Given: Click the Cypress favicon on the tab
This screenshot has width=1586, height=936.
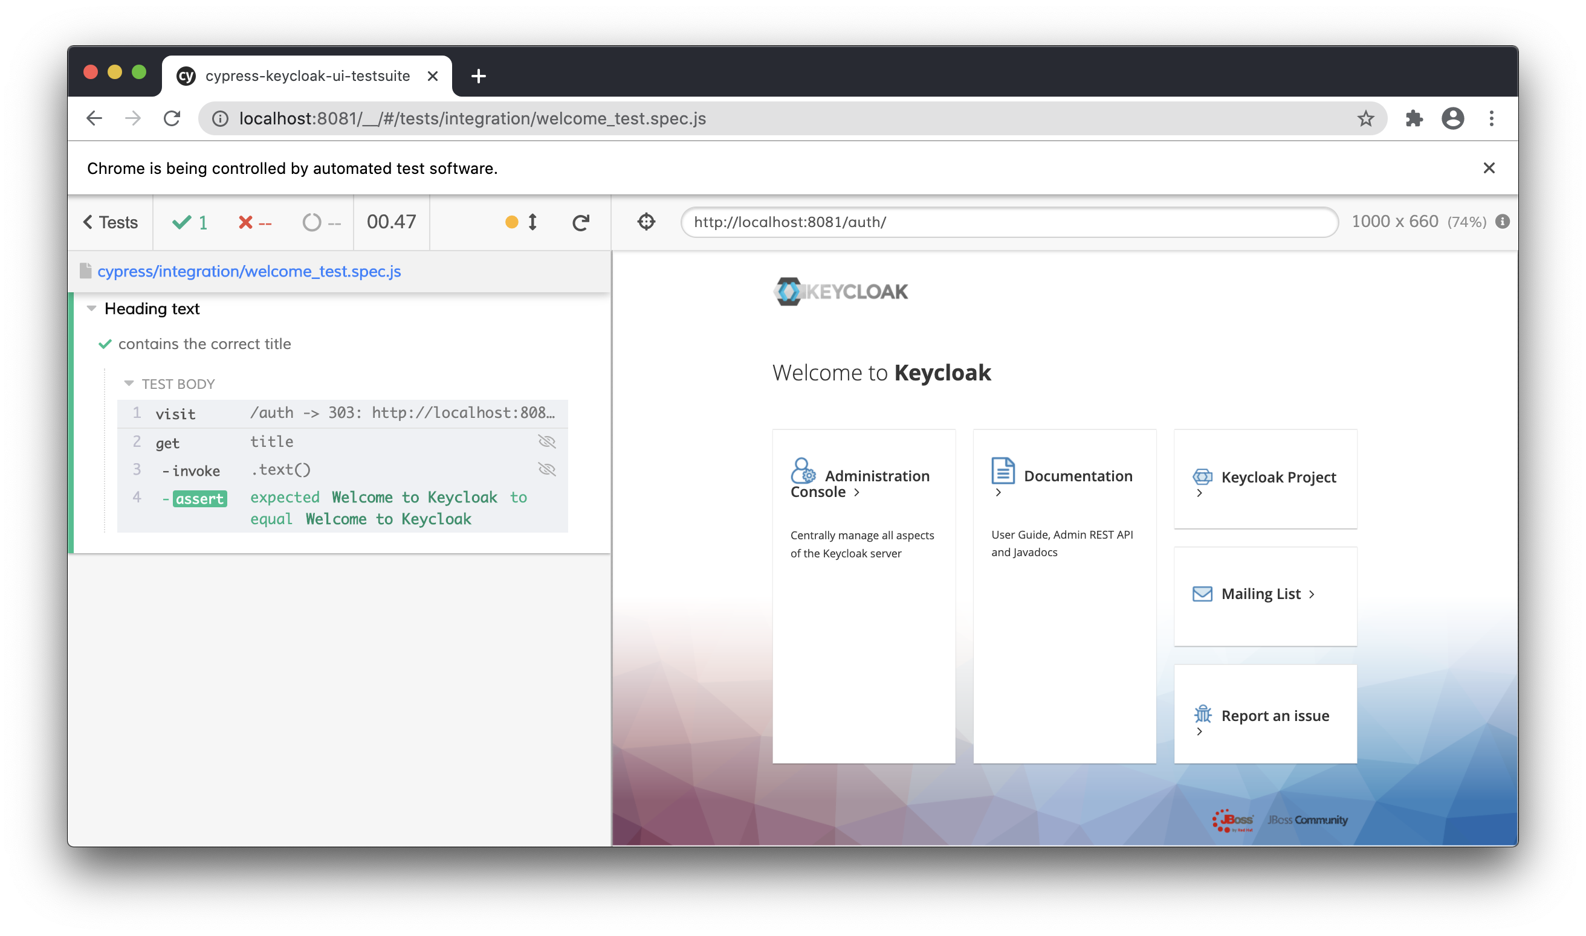Looking at the screenshot, I should (x=186, y=76).
